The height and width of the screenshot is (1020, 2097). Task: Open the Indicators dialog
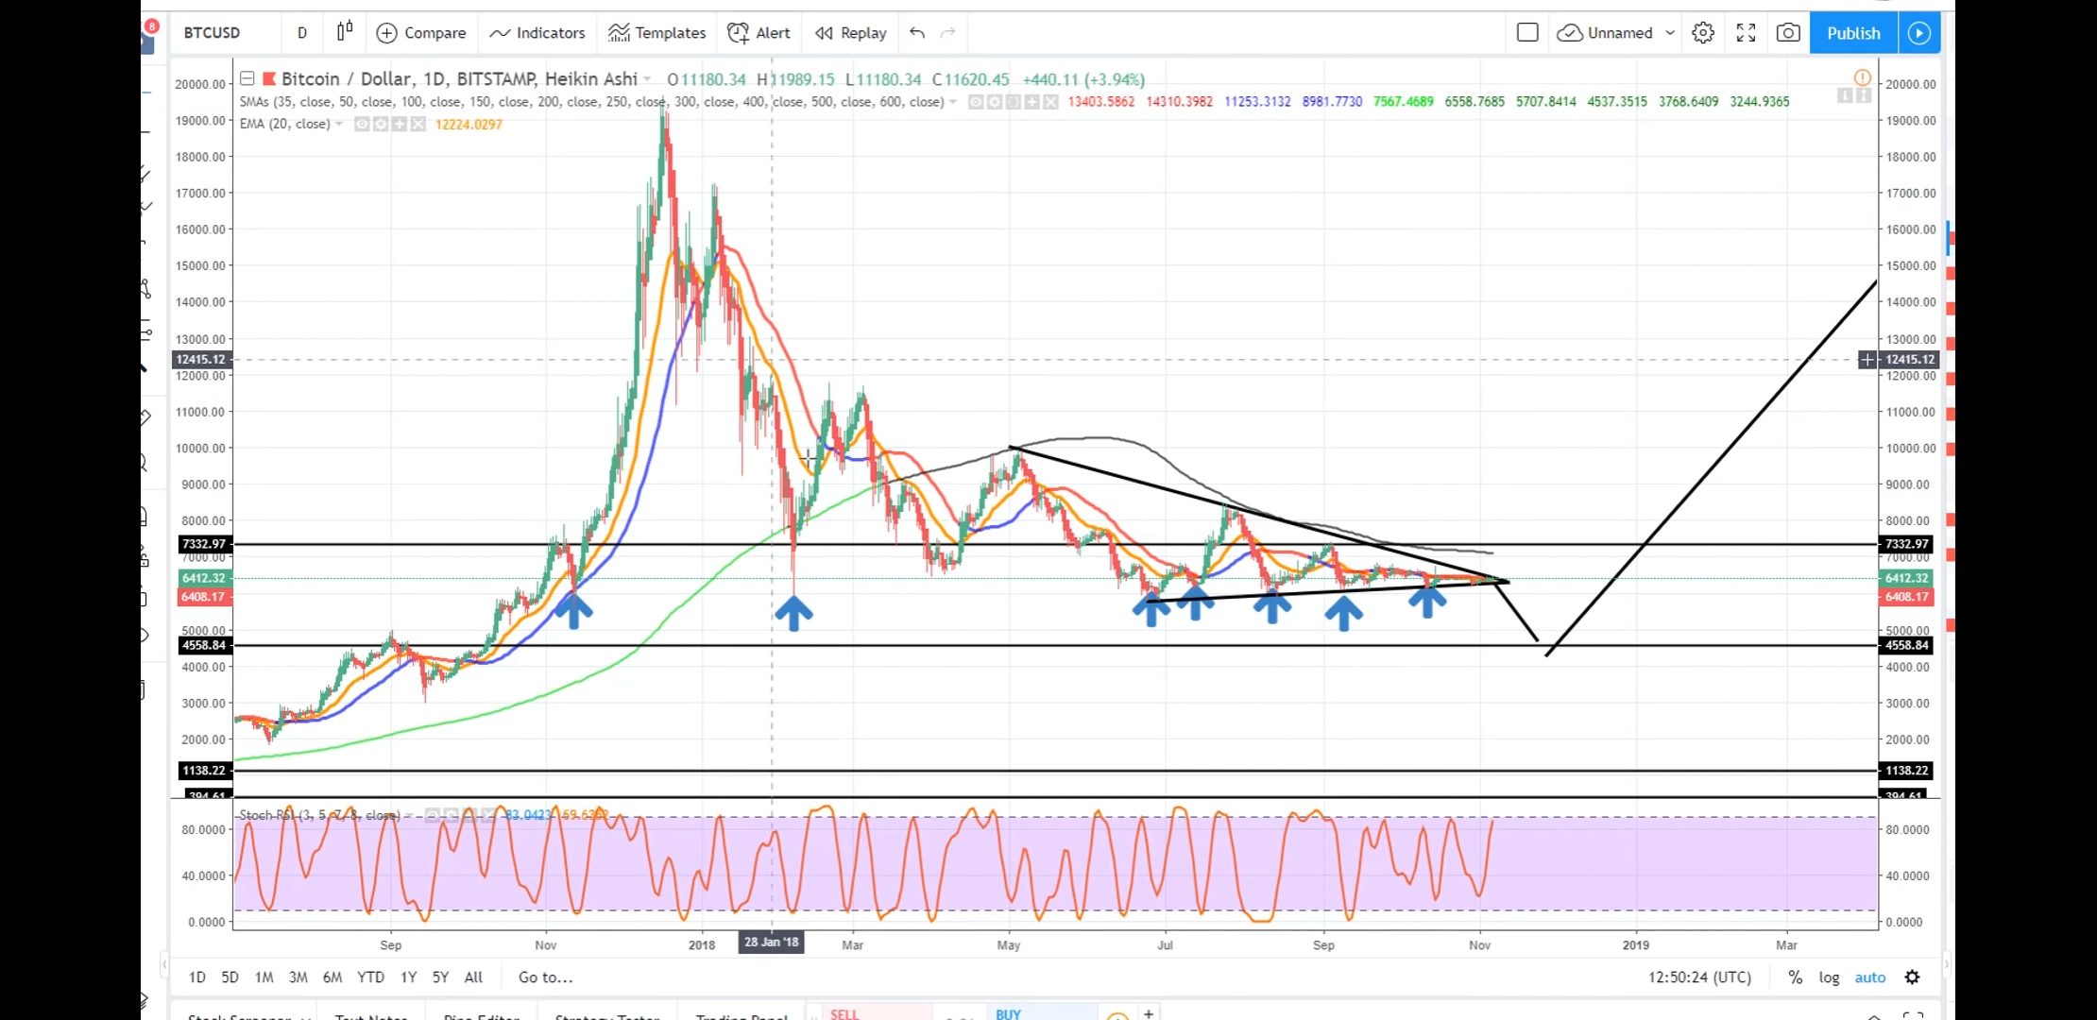537,33
